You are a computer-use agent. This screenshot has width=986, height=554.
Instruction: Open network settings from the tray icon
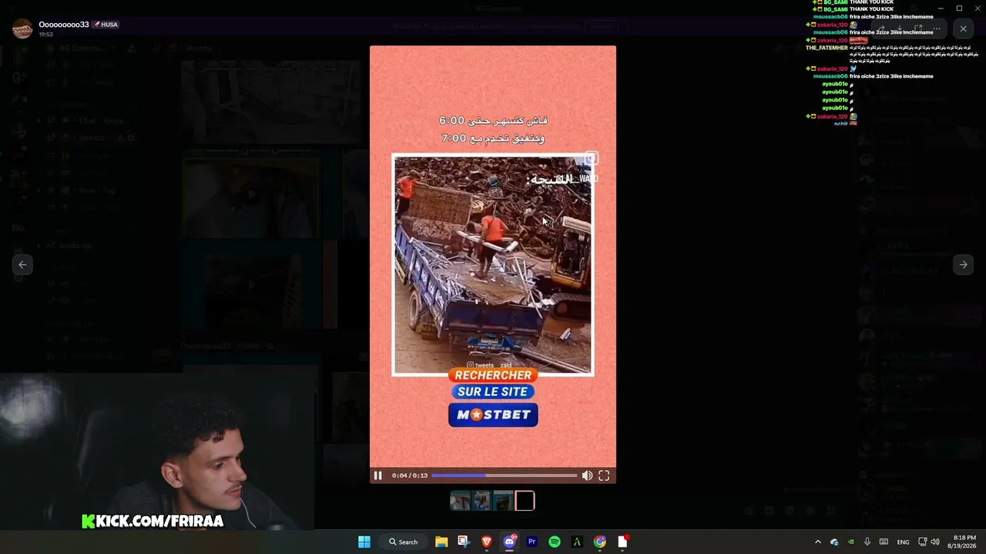pyautogui.click(x=923, y=542)
